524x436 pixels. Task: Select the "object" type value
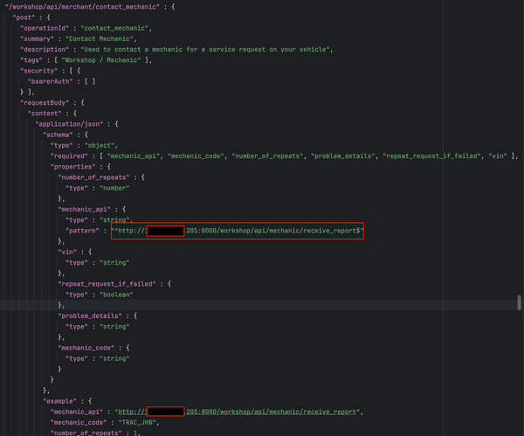pos(100,145)
